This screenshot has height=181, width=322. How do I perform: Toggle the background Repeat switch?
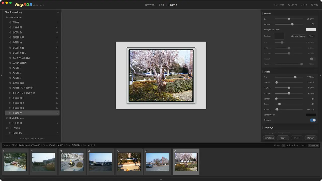point(313,59)
